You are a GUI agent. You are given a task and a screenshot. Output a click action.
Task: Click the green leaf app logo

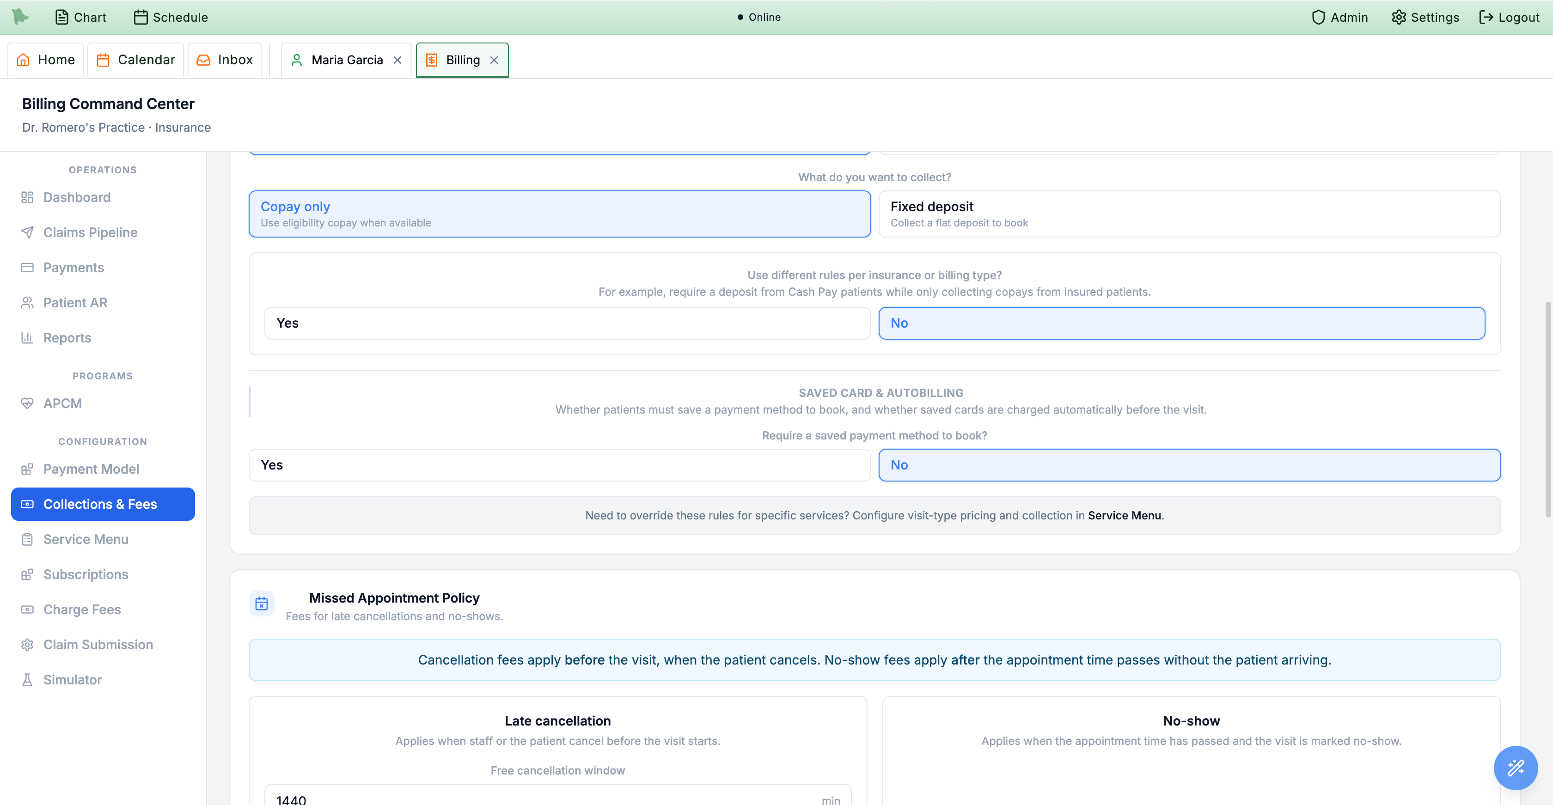pos(20,16)
